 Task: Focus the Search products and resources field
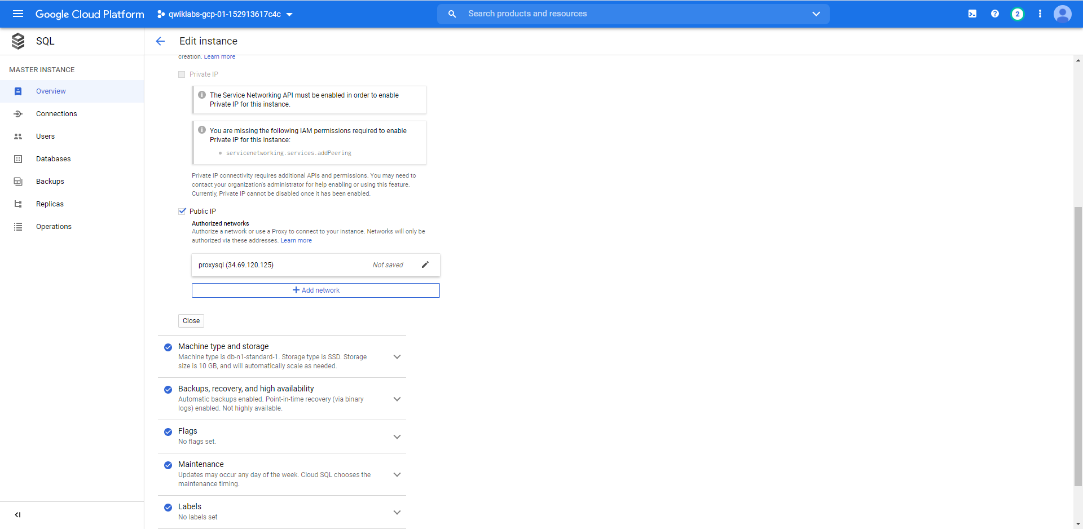[x=633, y=14]
